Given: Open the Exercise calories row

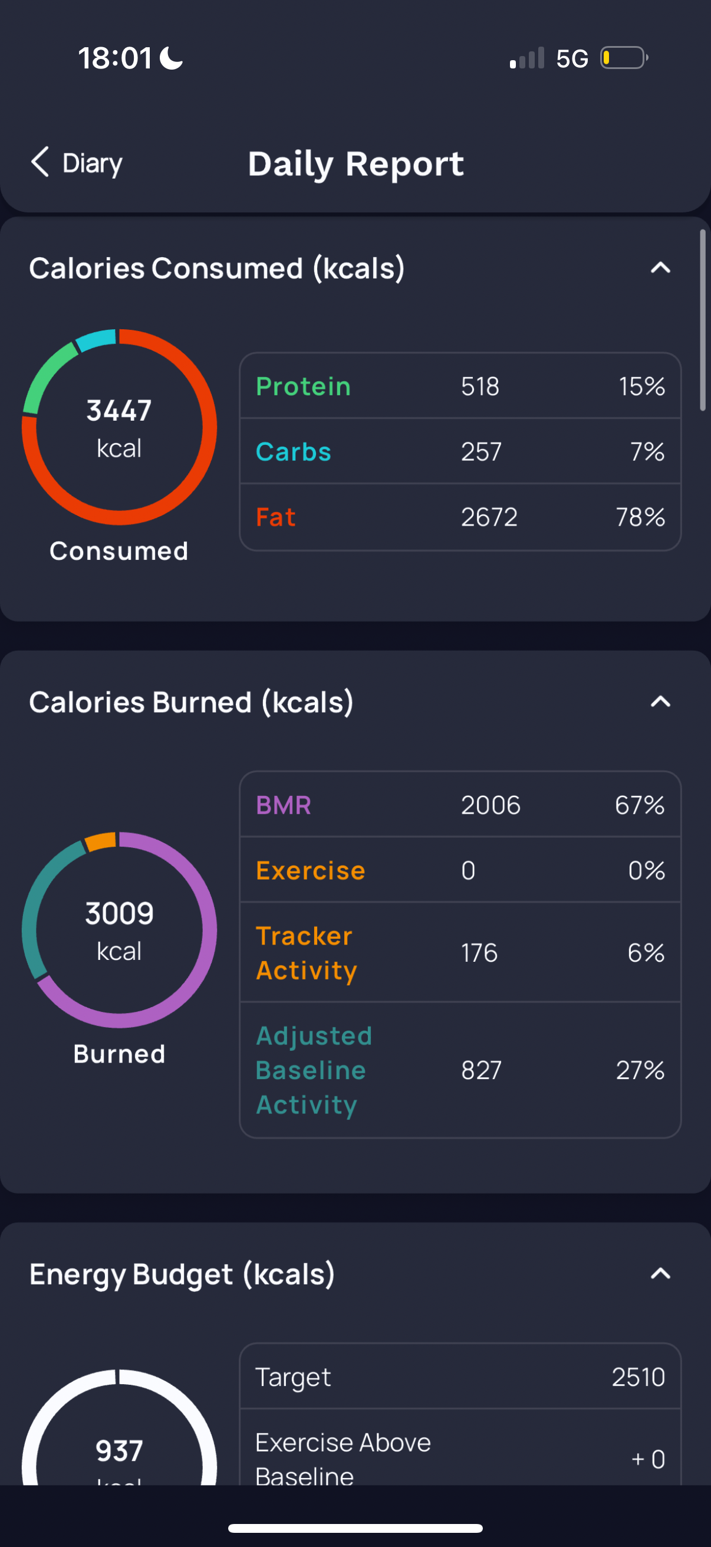Looking at the screenshot, I should [460, 870].
